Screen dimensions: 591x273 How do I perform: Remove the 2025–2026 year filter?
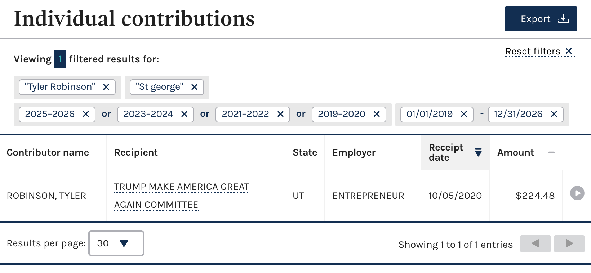(x=86, y=114)
